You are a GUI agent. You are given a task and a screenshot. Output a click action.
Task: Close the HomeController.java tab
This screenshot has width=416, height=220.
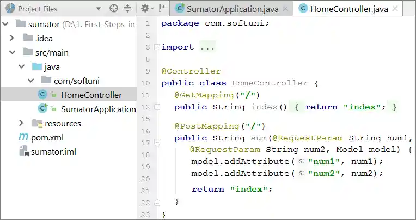[x=395, y=9]
